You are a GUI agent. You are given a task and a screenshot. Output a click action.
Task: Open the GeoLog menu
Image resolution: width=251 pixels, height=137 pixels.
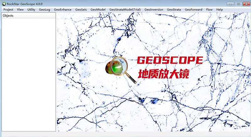click(45, 10)
